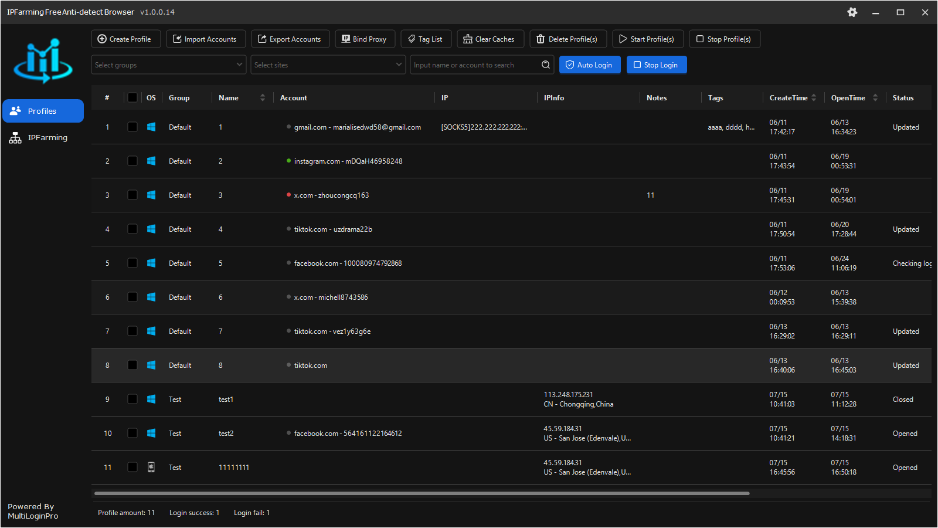Click mobile OS icon for profile 11111111
The image size is (938, 528).
click(x=151, y=467)
